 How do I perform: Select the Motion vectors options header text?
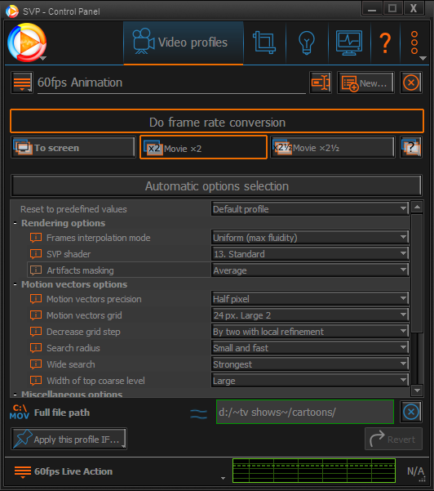[x=74, y=284]
